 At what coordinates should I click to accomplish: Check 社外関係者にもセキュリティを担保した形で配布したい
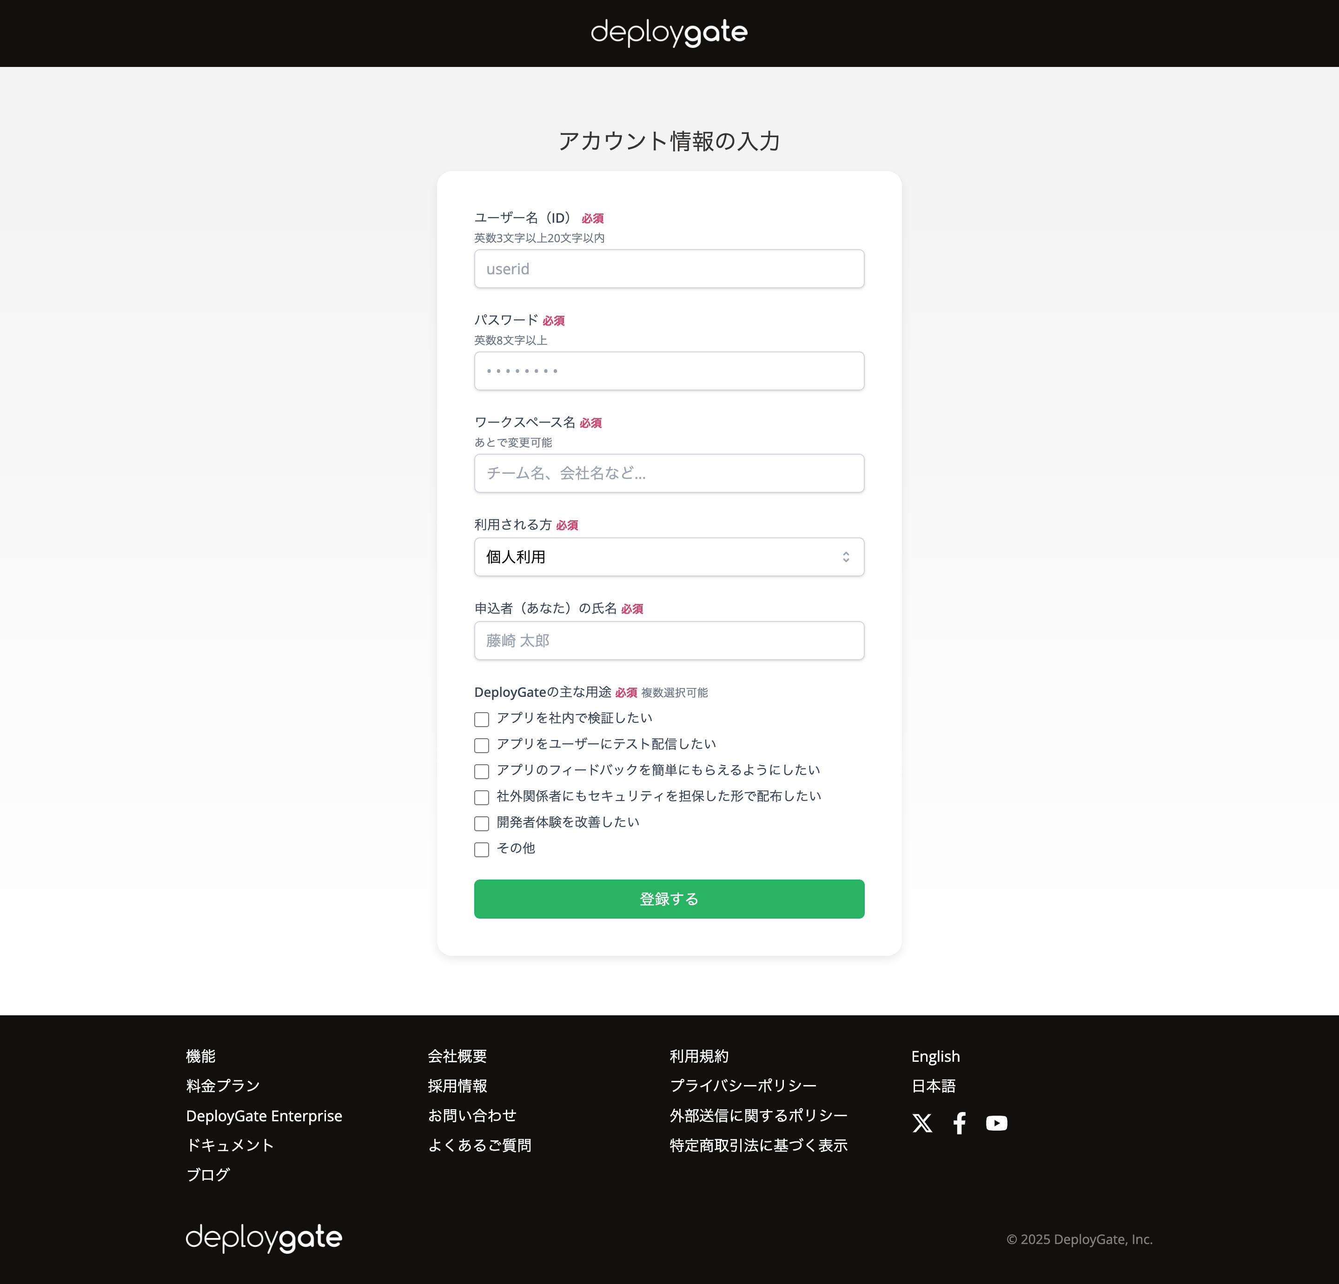pyautogui.click(x=482, y=797)
